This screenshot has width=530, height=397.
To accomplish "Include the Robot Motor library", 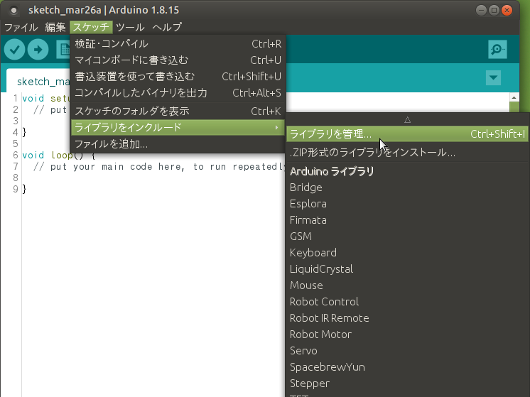I will pos(407,335).
